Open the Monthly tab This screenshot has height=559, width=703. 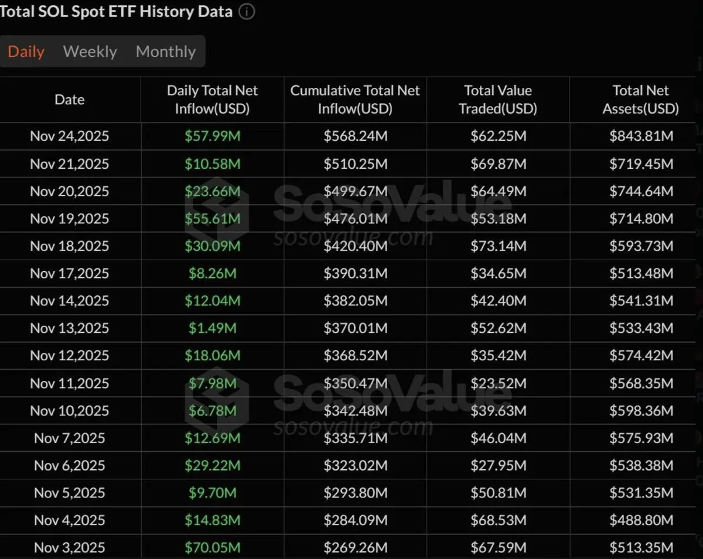(x=166, y=52)
